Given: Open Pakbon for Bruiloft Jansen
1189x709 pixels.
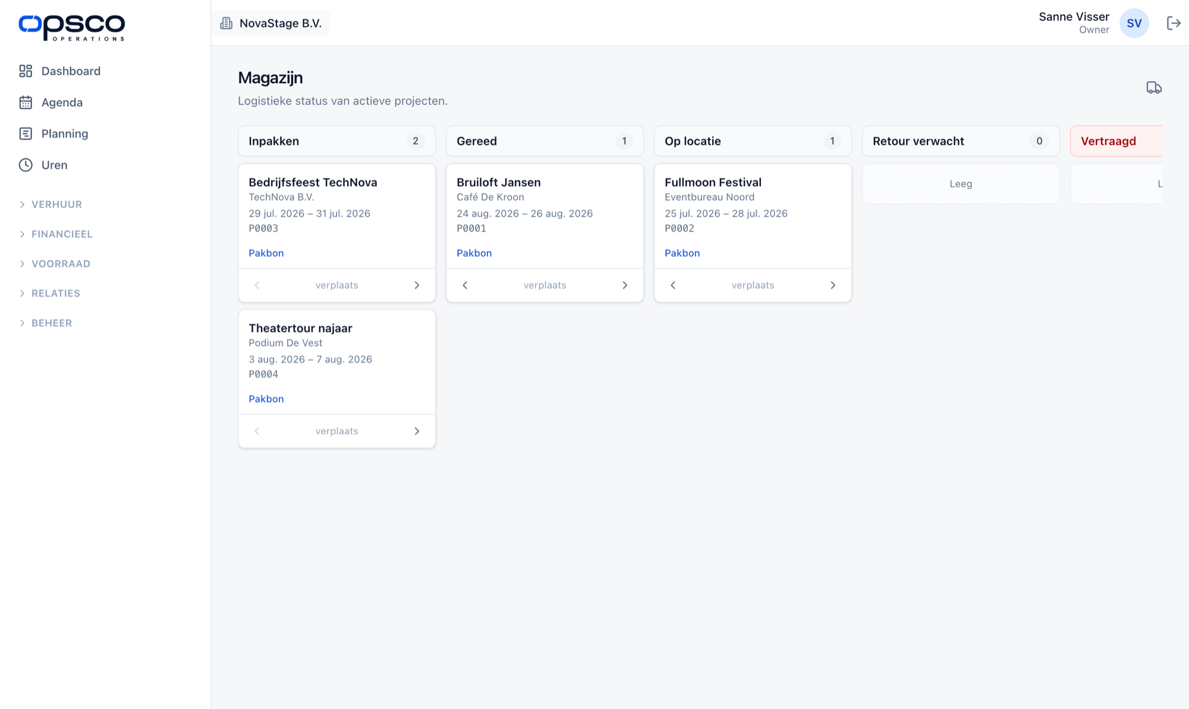Looking at the screenshot, I should [x=474, y=253].
